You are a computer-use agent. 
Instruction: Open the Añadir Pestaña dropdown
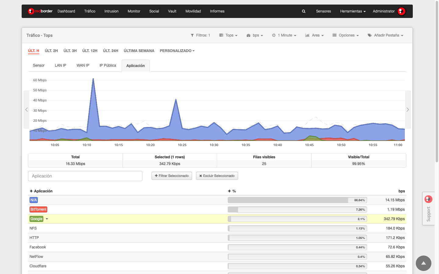pos(385,35)
